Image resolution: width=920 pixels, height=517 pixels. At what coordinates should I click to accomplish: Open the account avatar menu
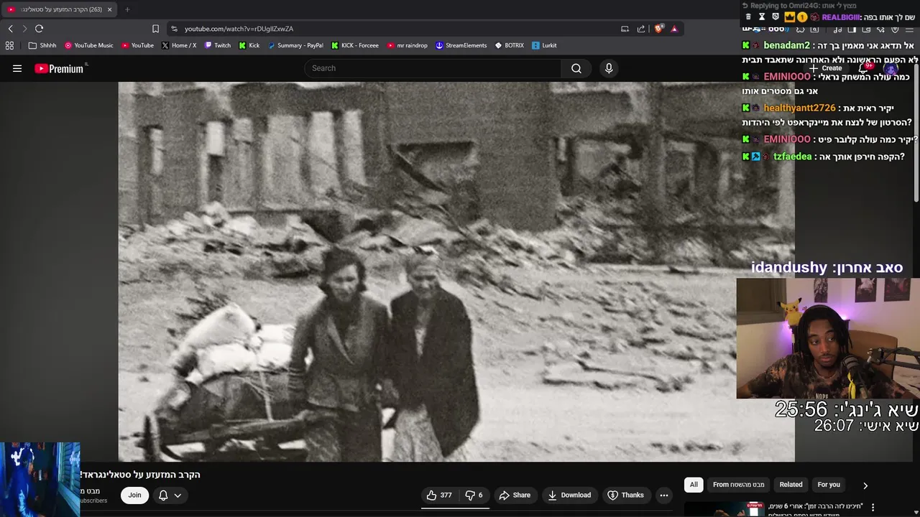[891, 69]
